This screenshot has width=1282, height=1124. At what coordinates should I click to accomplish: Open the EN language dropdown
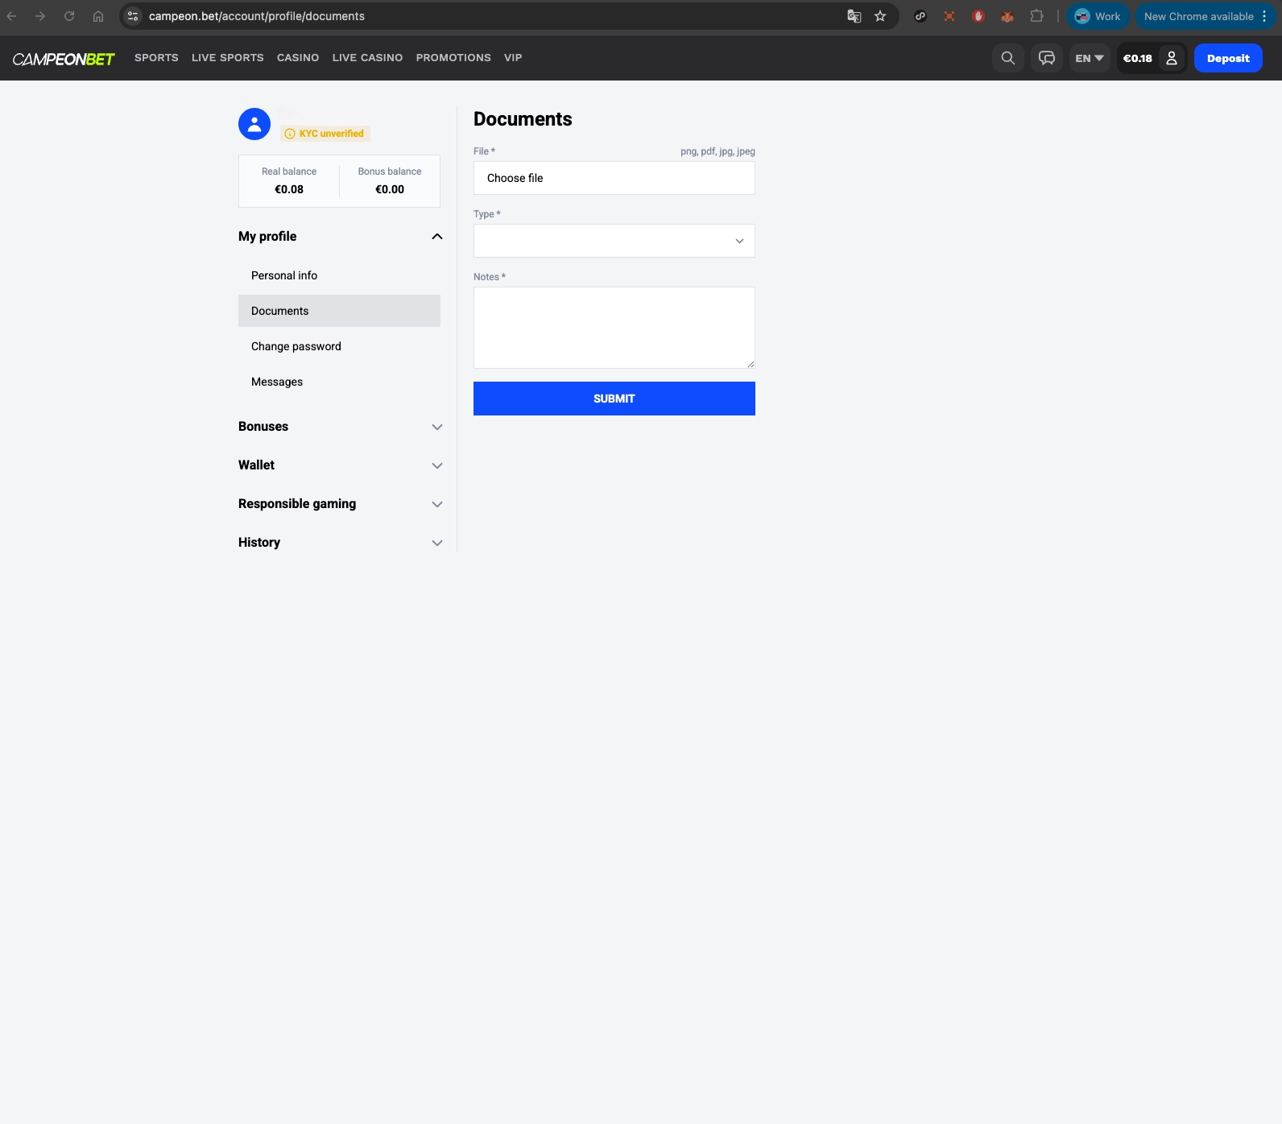click(x=1089, y=58)
